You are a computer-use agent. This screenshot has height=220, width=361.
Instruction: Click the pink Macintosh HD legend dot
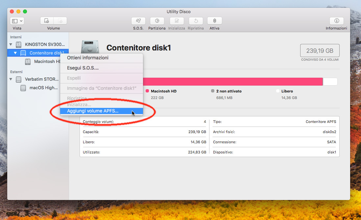(147, 91)
